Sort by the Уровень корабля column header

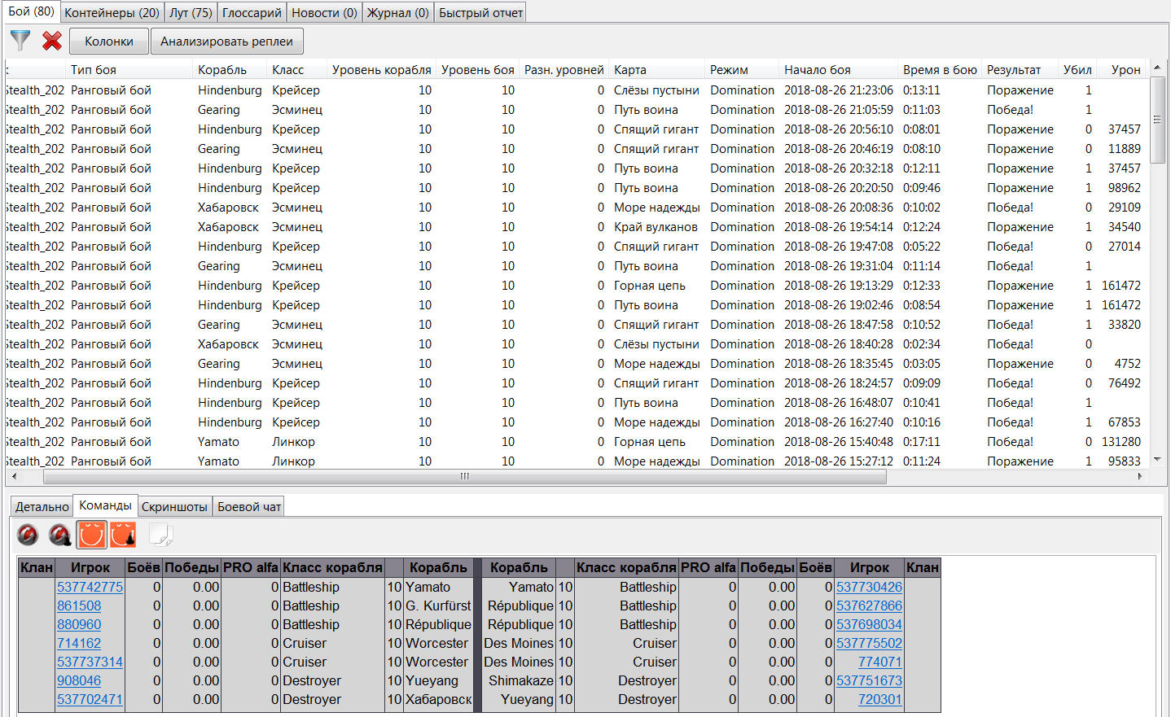click(x=381, y=70)
